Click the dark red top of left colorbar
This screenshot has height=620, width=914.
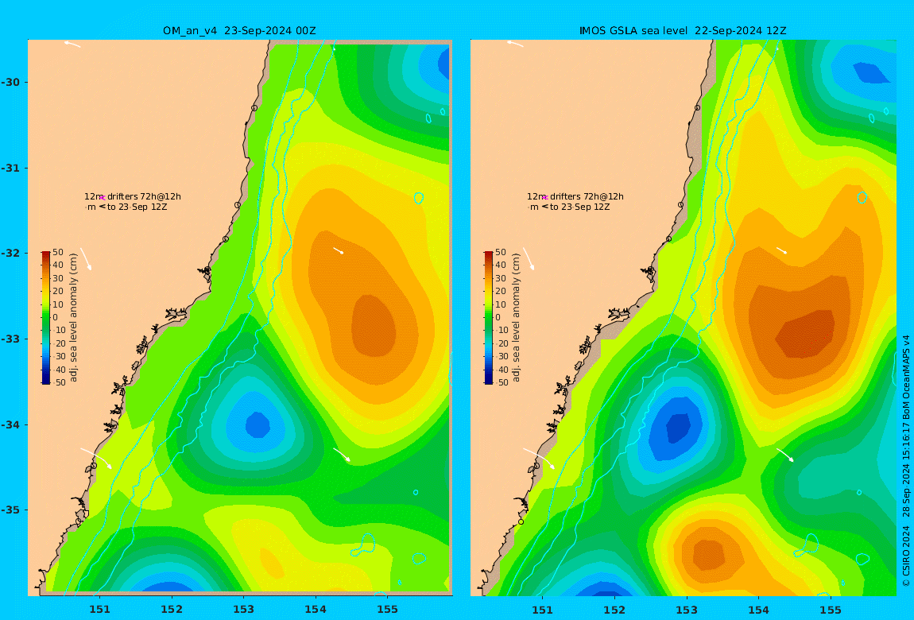click(45, 254)
